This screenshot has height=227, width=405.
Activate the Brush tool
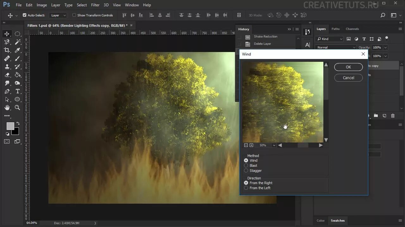pyautogui.click(x=17, y=58)
